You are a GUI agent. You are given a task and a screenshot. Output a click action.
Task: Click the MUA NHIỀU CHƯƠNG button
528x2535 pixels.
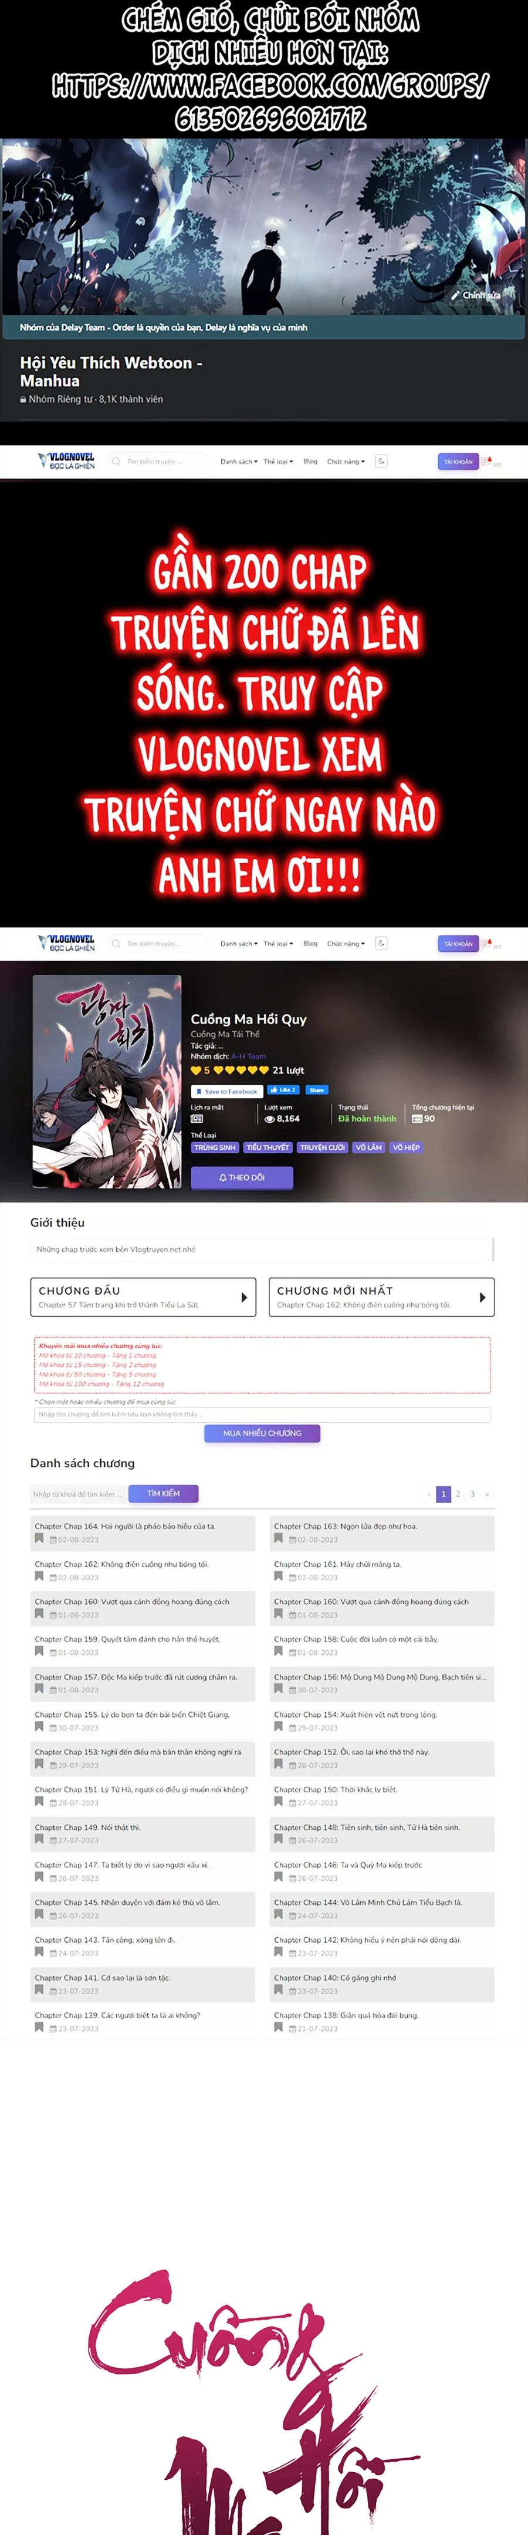262,1433
